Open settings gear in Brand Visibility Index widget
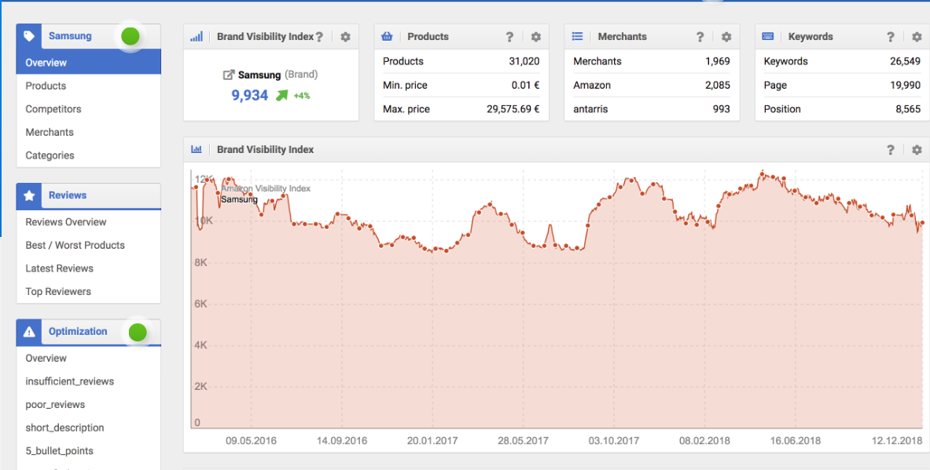The height and width of the screenshot is (470, 930). tap(345, 37)
